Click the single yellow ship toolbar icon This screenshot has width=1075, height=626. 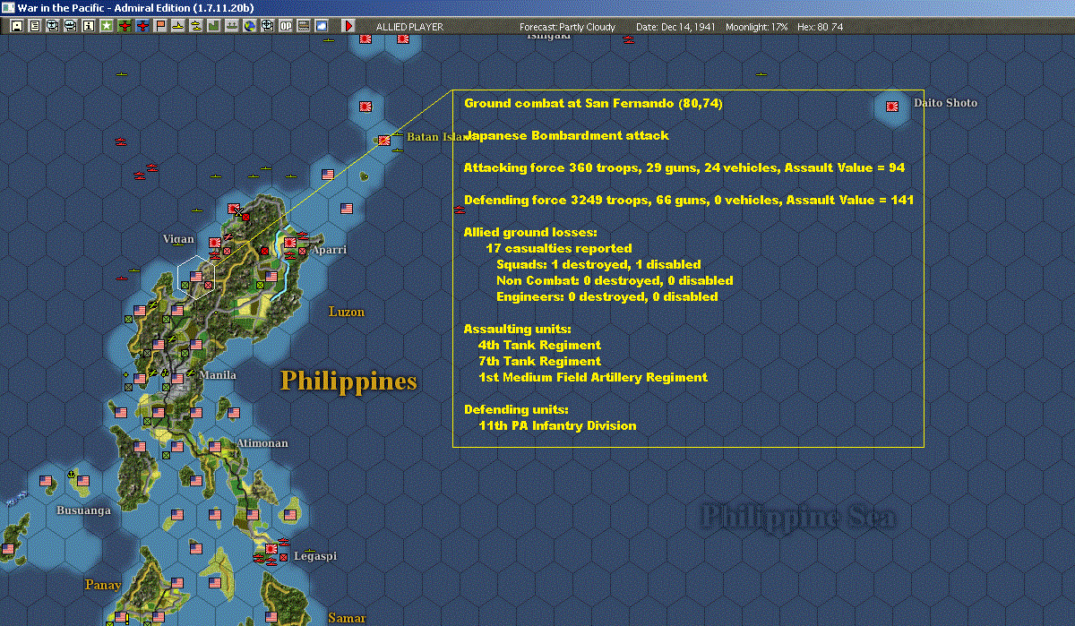[178, 26]
